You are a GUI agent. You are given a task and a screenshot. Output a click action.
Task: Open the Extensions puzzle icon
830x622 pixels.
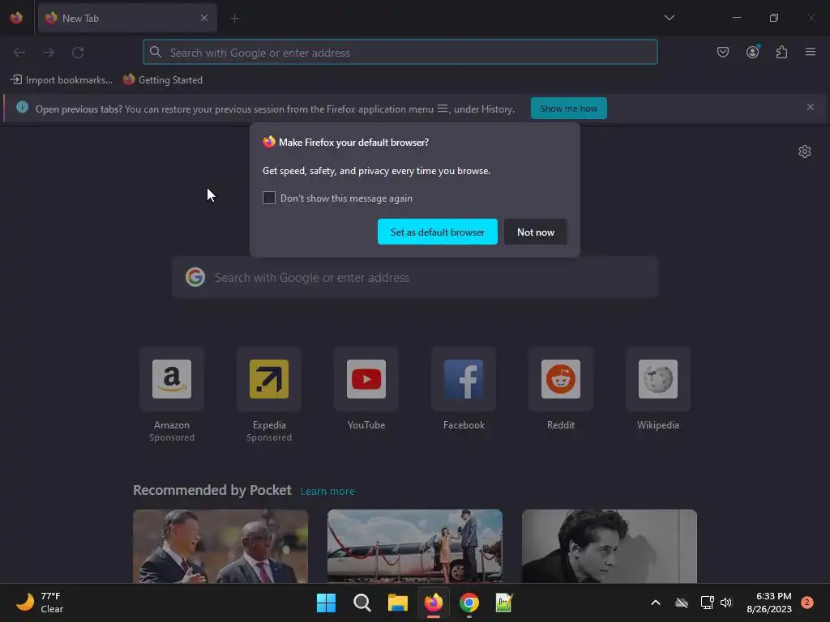(x=781, y=52)
